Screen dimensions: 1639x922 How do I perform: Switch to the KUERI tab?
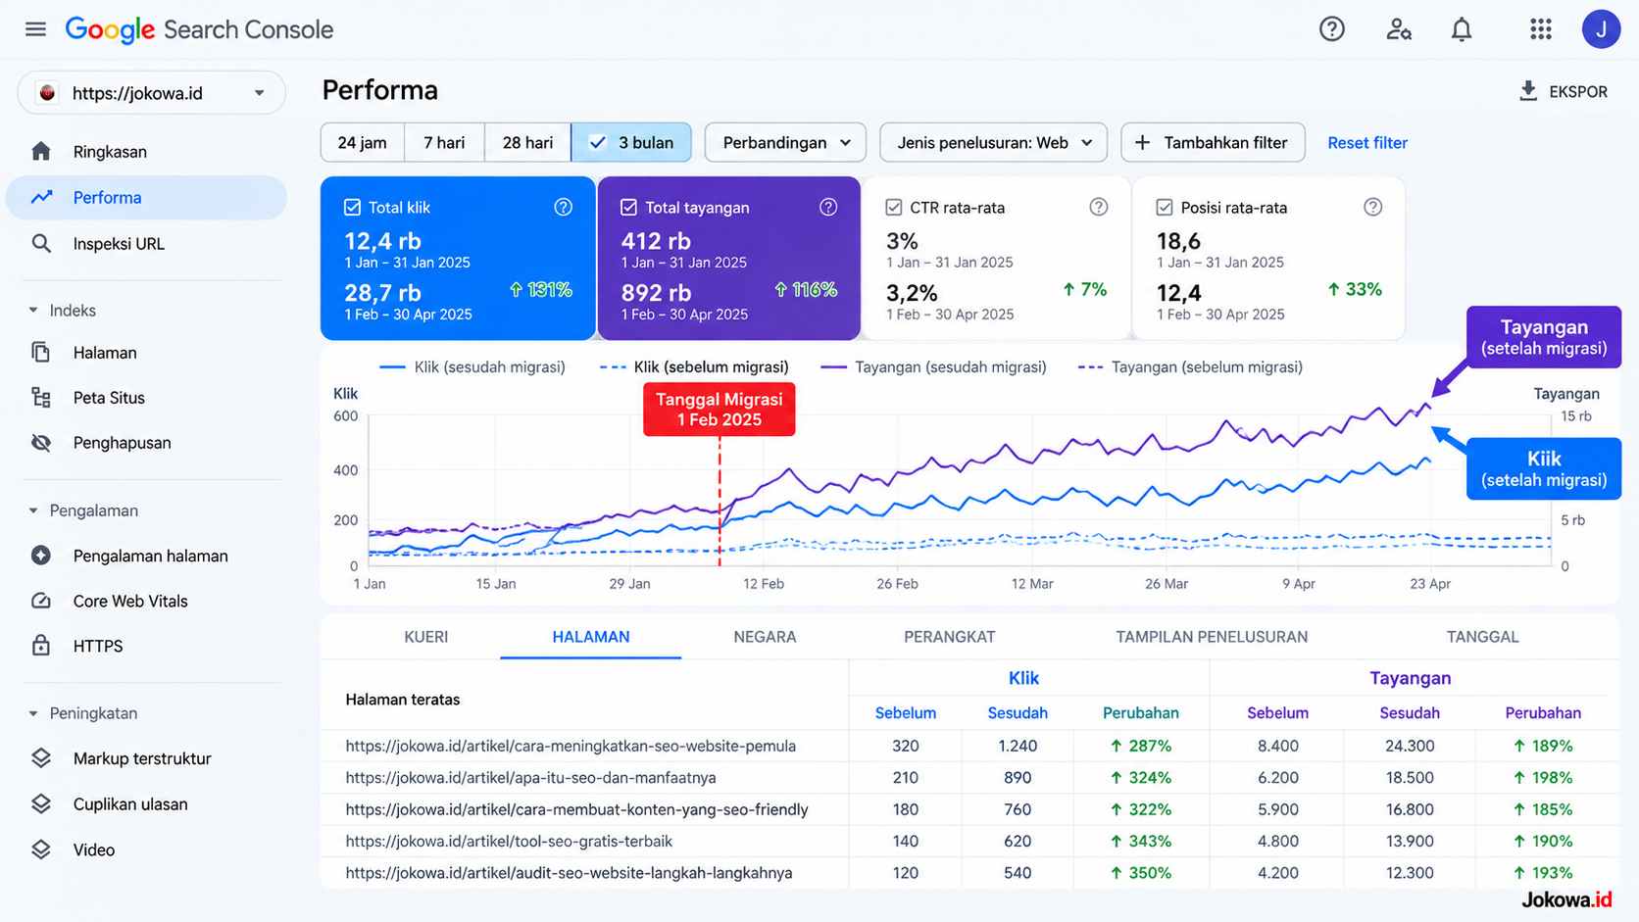click(425, 637)
